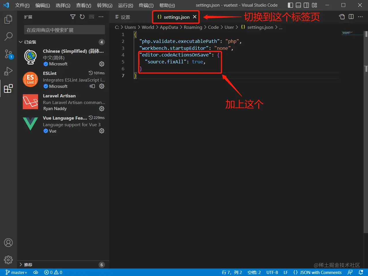Select World in the breadcrumb path
Viewport: 368px width, 276px height.
coord(148,27)
